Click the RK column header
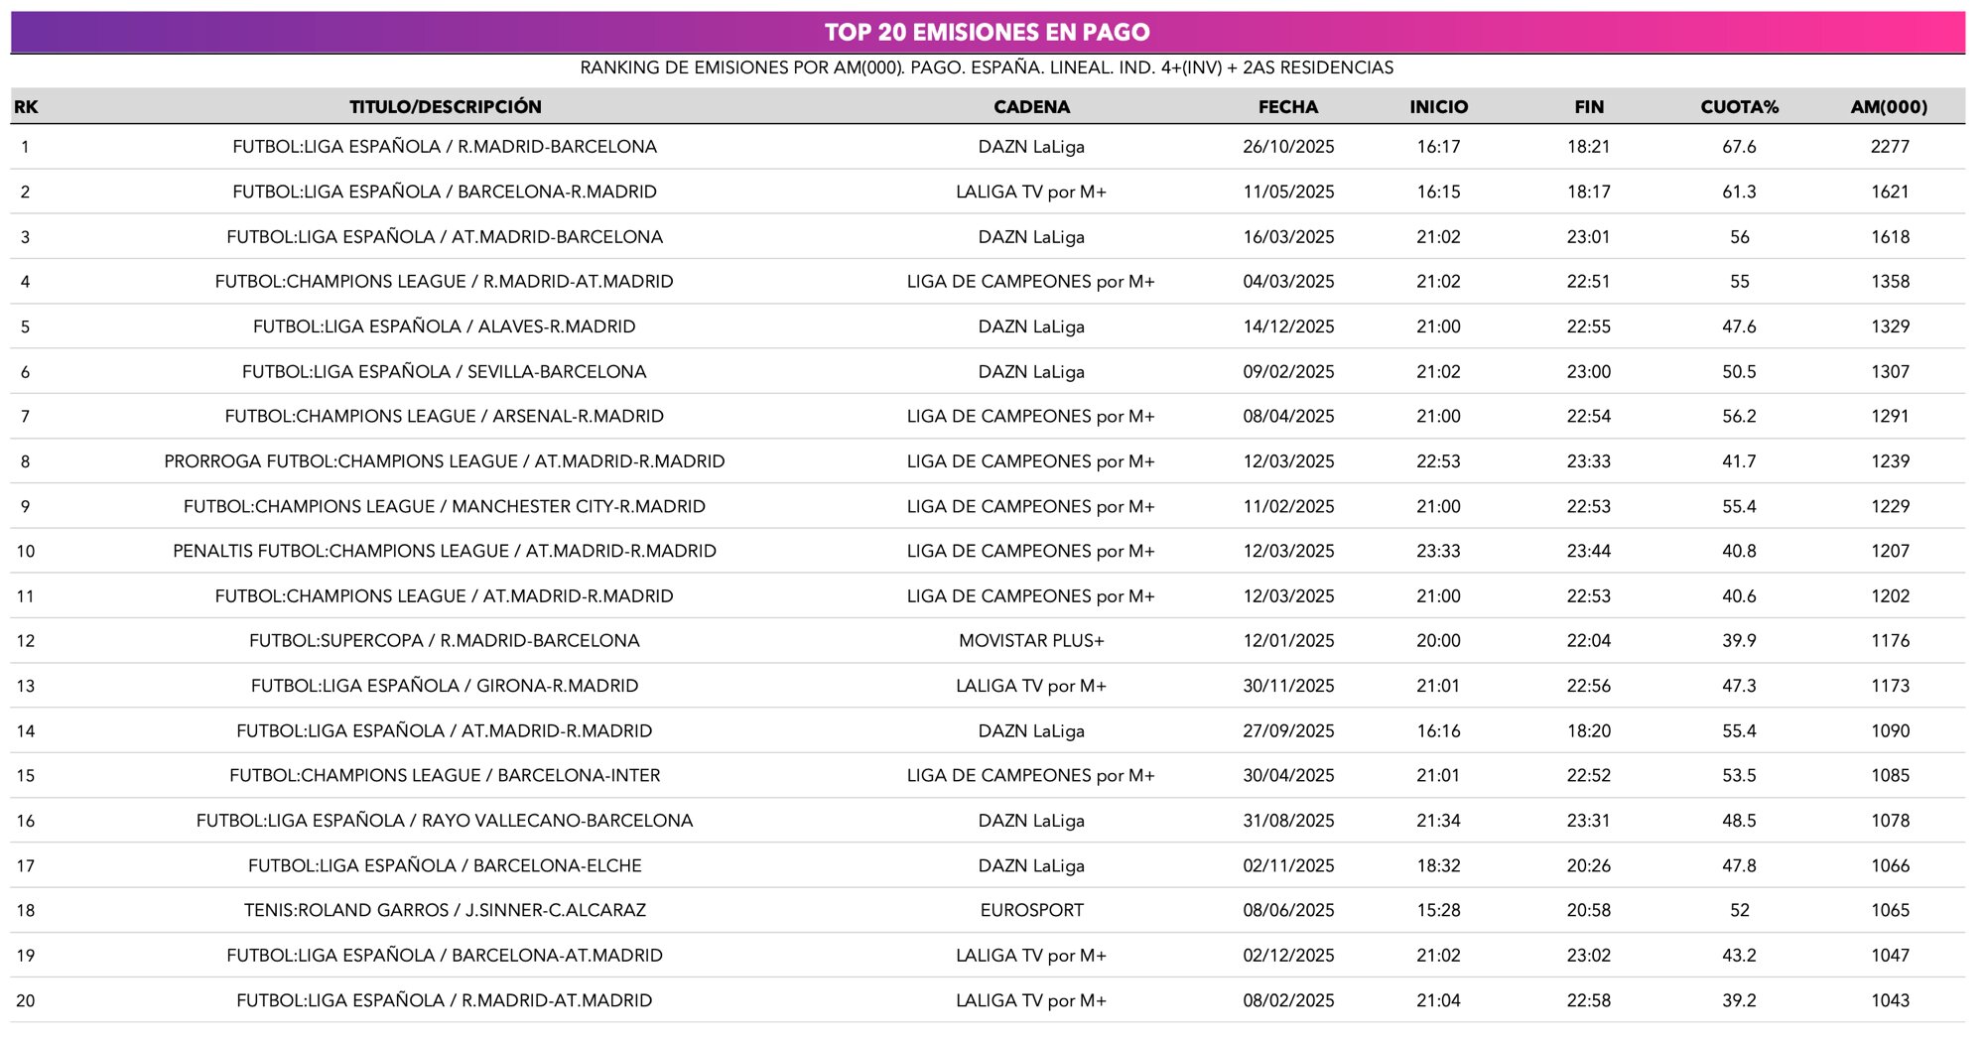 coord(27,106)
